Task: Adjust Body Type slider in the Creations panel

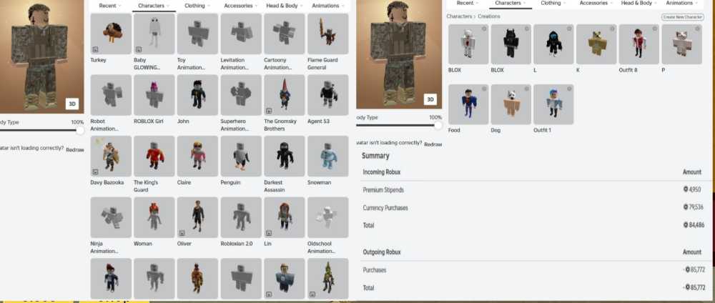Action: pyautogui.click(x=438, y=125)
